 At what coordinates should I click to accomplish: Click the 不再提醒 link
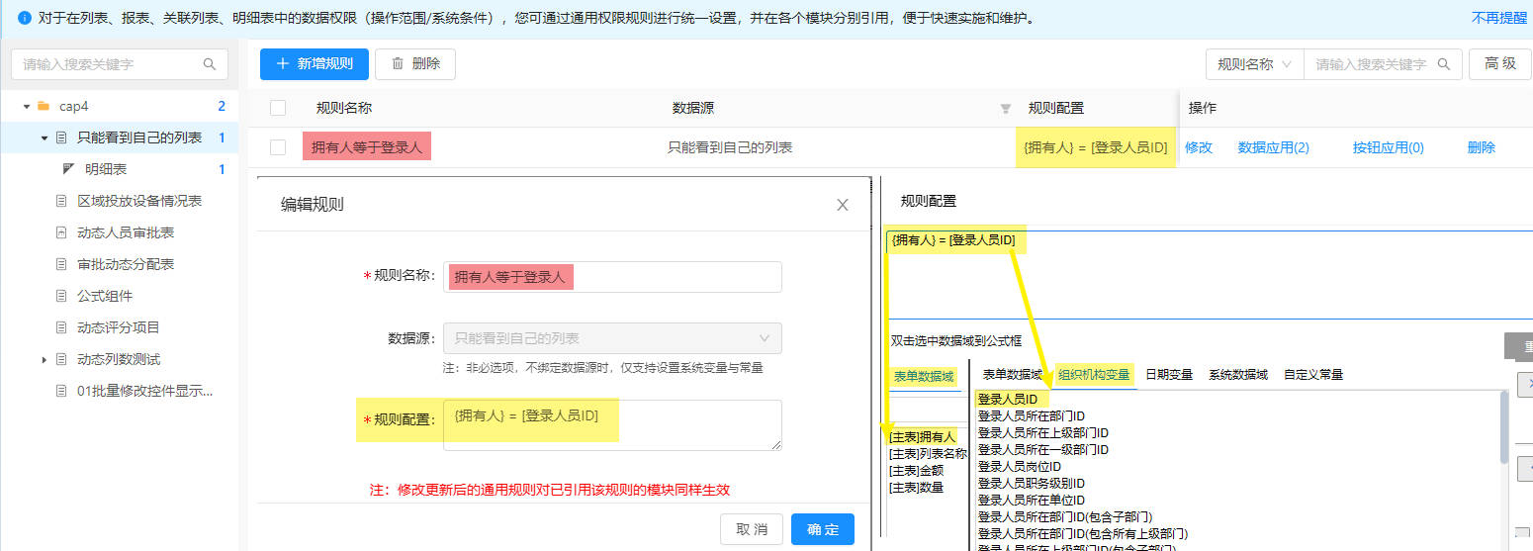pos(1499,18)
